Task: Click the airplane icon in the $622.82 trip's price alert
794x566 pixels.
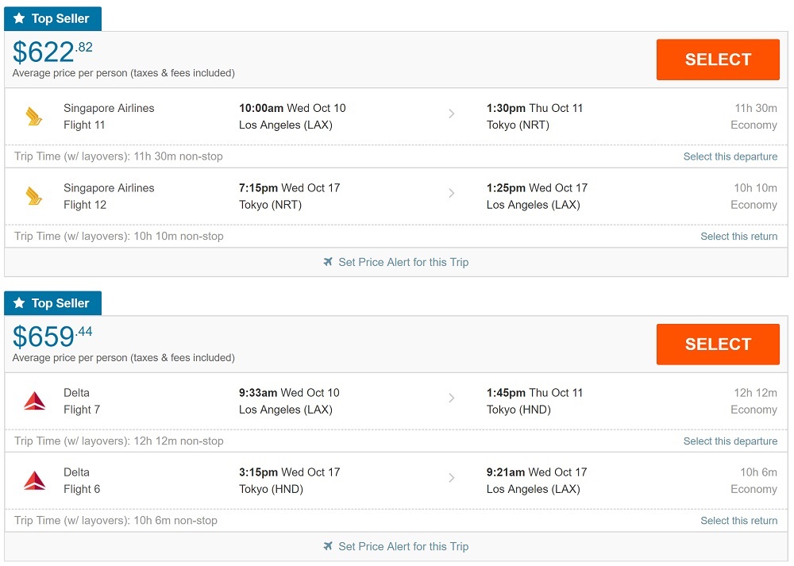Action: coord(328,262)
